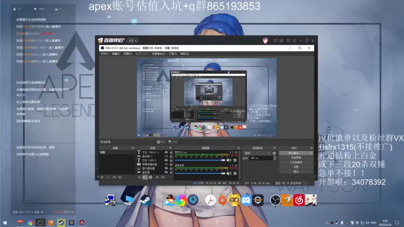
Task: Open the clock icon in the dock
Action: (x=211, y=200)
